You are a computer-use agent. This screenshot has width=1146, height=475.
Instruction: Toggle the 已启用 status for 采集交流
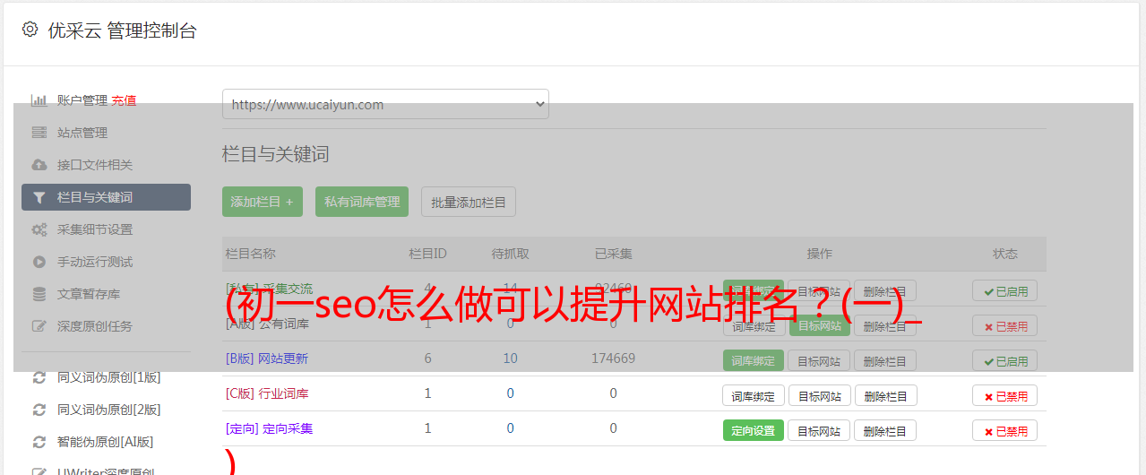click(1005, 290)
